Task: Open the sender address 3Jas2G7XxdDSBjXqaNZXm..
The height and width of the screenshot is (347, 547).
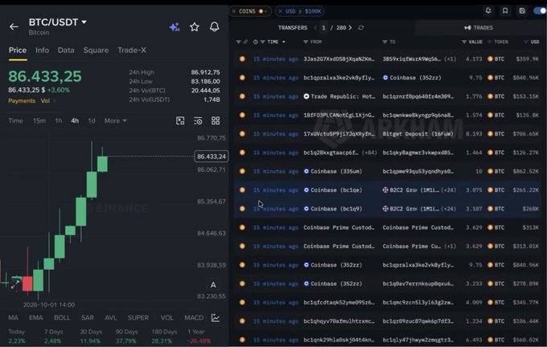Action: (339, 59)
